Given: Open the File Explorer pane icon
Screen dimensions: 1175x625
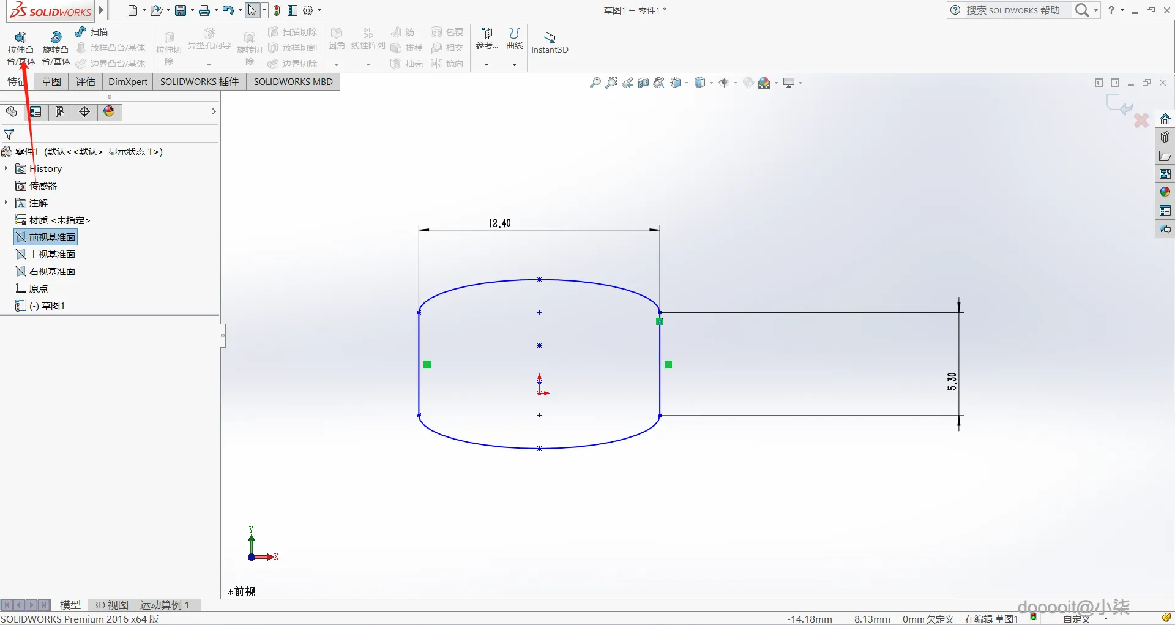Looking at the screenshot, I should pyautogui.click(x=1165, y=155).
